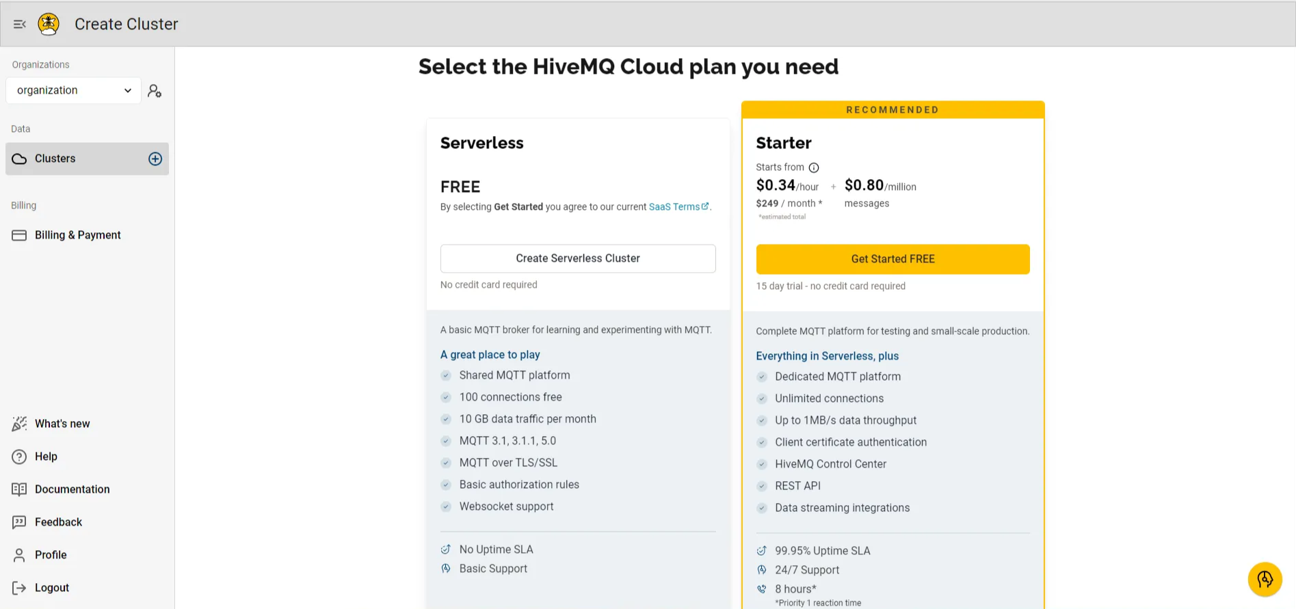Image resolution: width=1296 pixels, height=609 pixels.
Task: Open What's new
Action: (x=87, y=424)
